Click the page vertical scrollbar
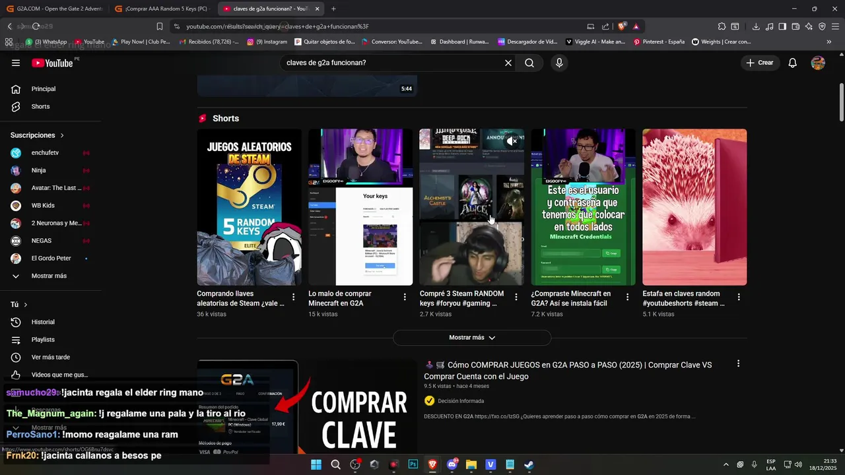Image resolution: width=845 pixels, height=475 pixels. pyautogui.click(x=841, y=103)
